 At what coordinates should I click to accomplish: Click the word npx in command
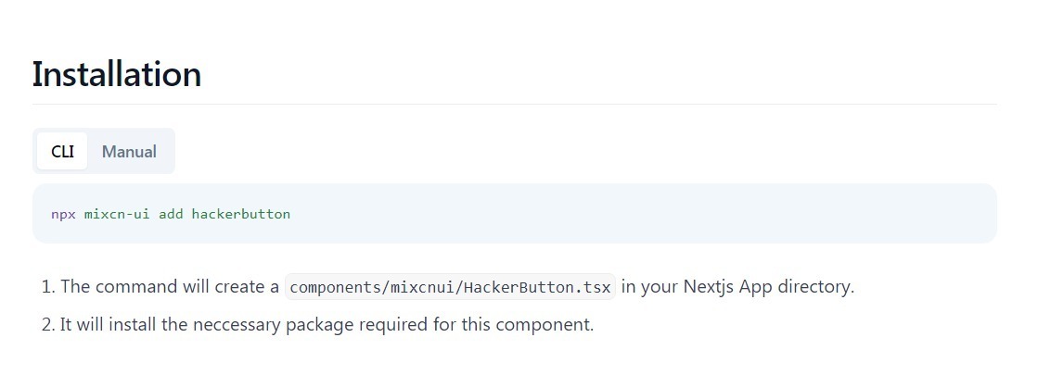[63, 214]
